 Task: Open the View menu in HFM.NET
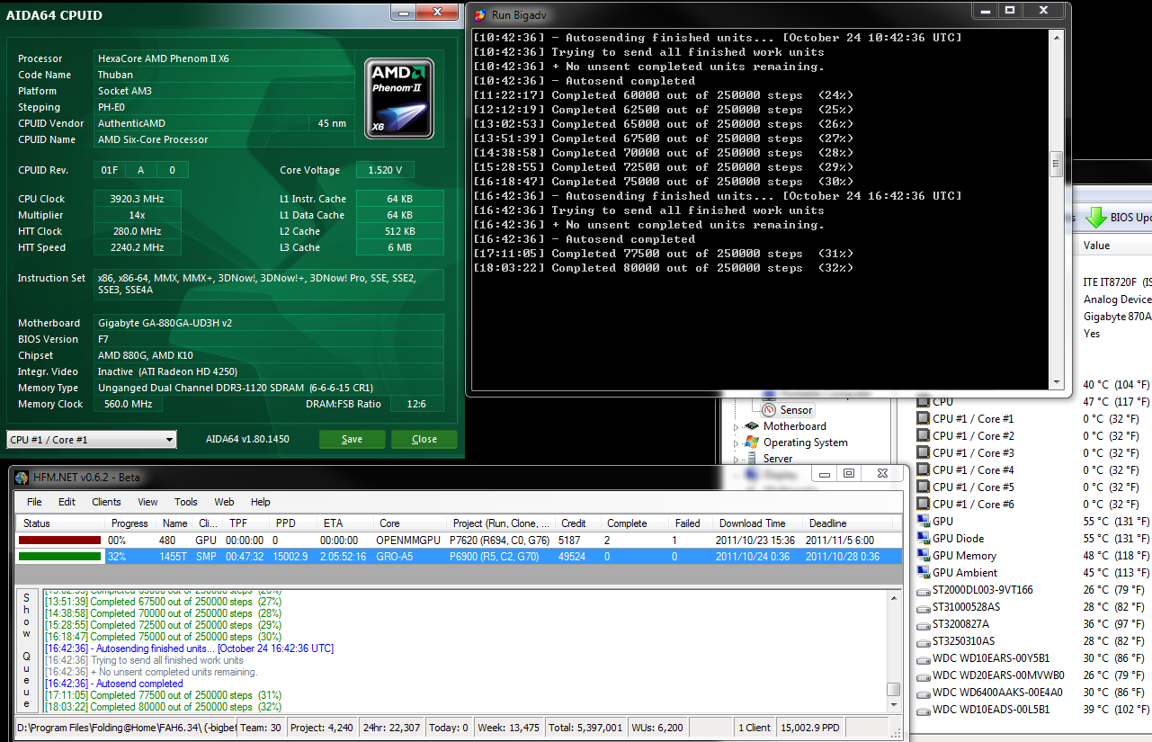coord(147,502)
